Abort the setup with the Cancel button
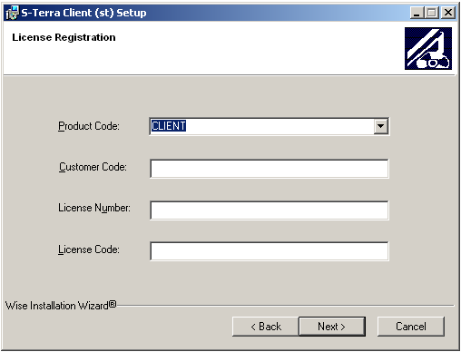 [411, 327]
